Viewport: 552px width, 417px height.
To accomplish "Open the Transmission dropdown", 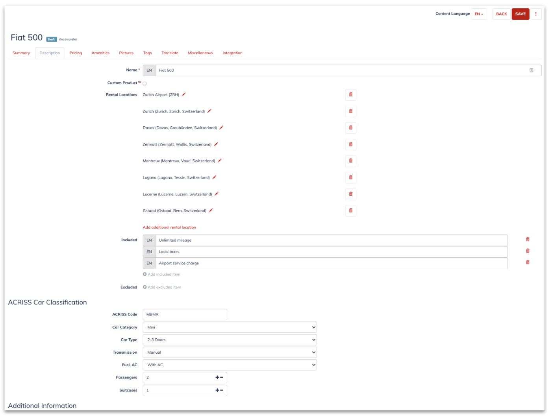I will coord(230,352).
